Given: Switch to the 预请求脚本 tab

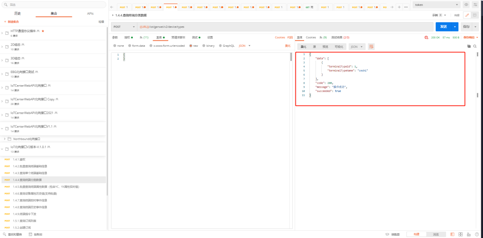Looking at the screenshot, I should click(x=178, y=37).
